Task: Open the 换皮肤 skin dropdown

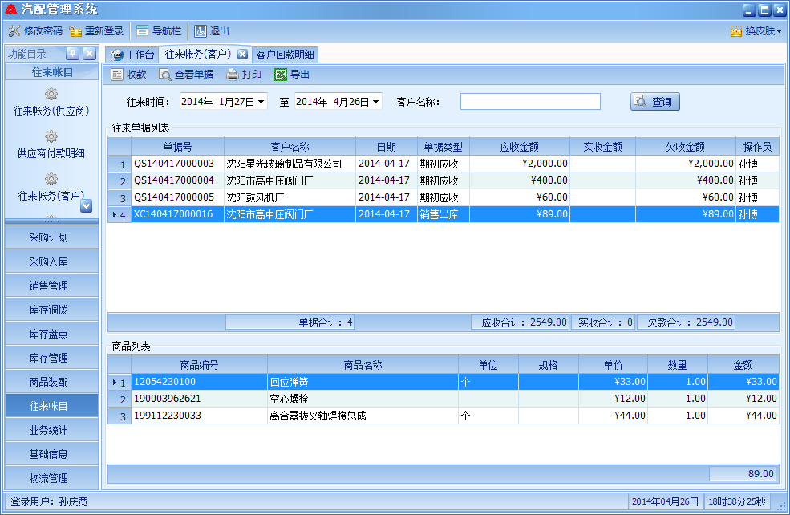Action: tap(756, 31)
